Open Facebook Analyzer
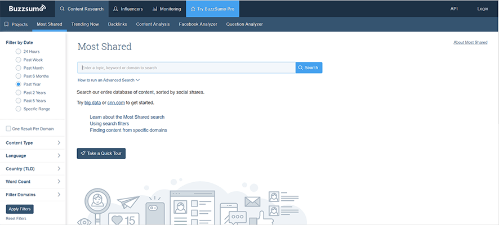This screenshot has height=225, width=499. [x=198, y=24]
